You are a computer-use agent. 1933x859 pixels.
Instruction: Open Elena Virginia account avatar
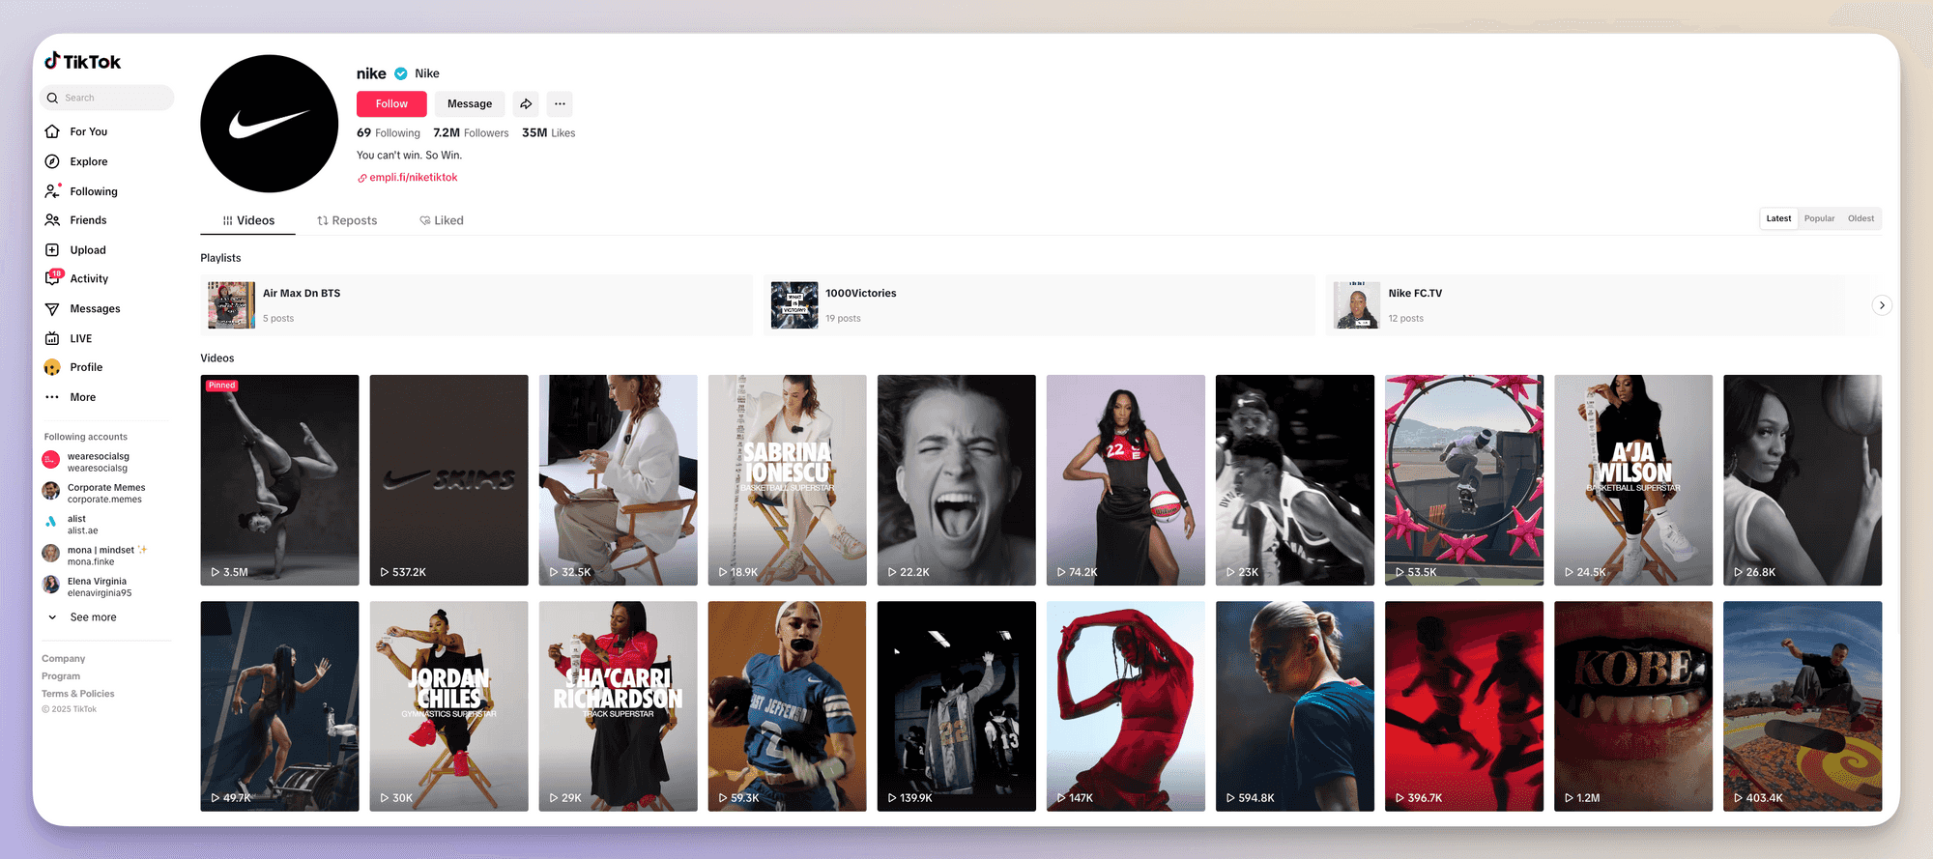(51, 585)
